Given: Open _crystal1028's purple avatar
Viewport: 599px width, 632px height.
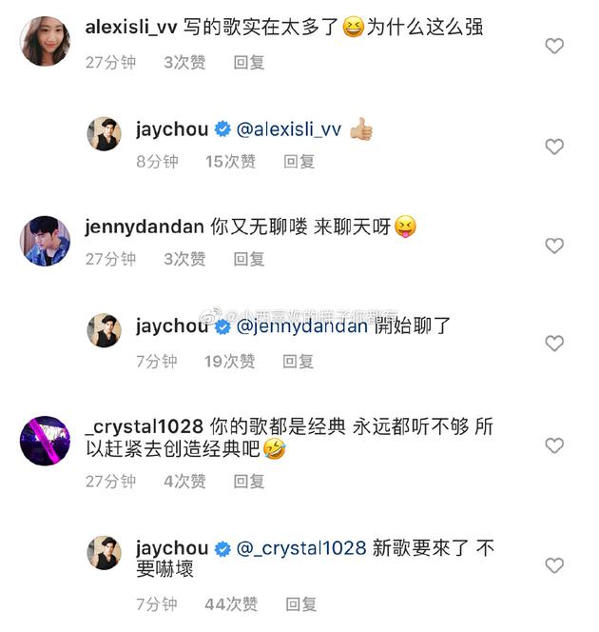Looking at the screenshot, I should coord(45,442).
